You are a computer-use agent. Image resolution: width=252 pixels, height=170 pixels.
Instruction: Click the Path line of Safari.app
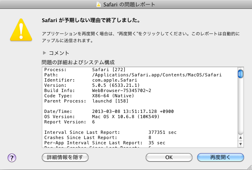(133, 75)
